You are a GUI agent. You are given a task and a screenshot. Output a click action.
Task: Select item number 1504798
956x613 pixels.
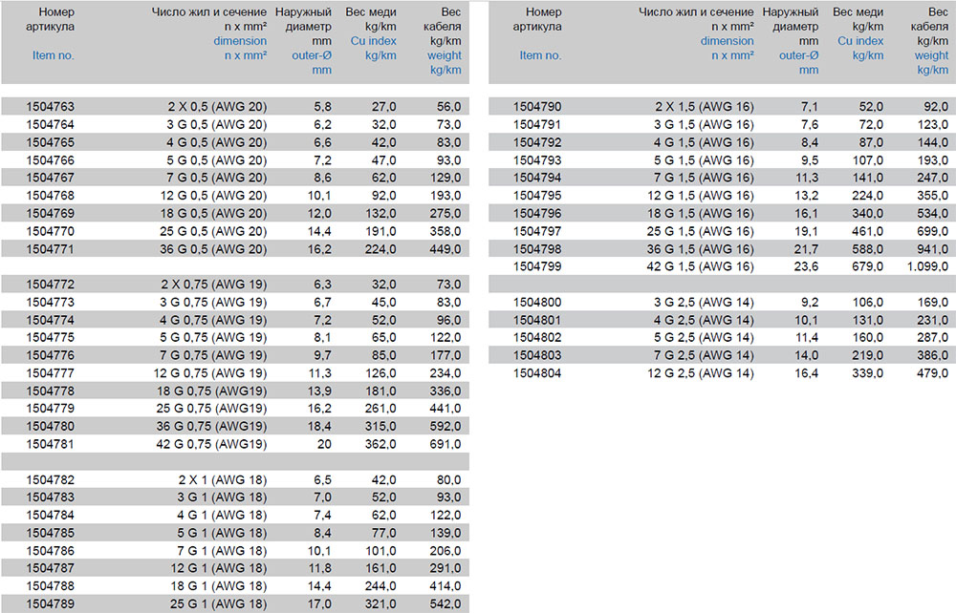tap(537, 249)
